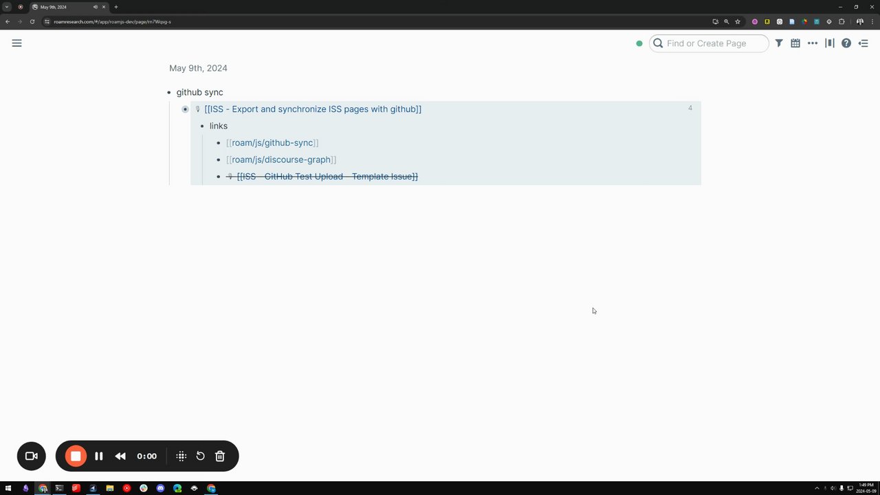880x495 pixels.
Task: Expand the system tray hidden icons chevron
Action: (x=817, y=488)
